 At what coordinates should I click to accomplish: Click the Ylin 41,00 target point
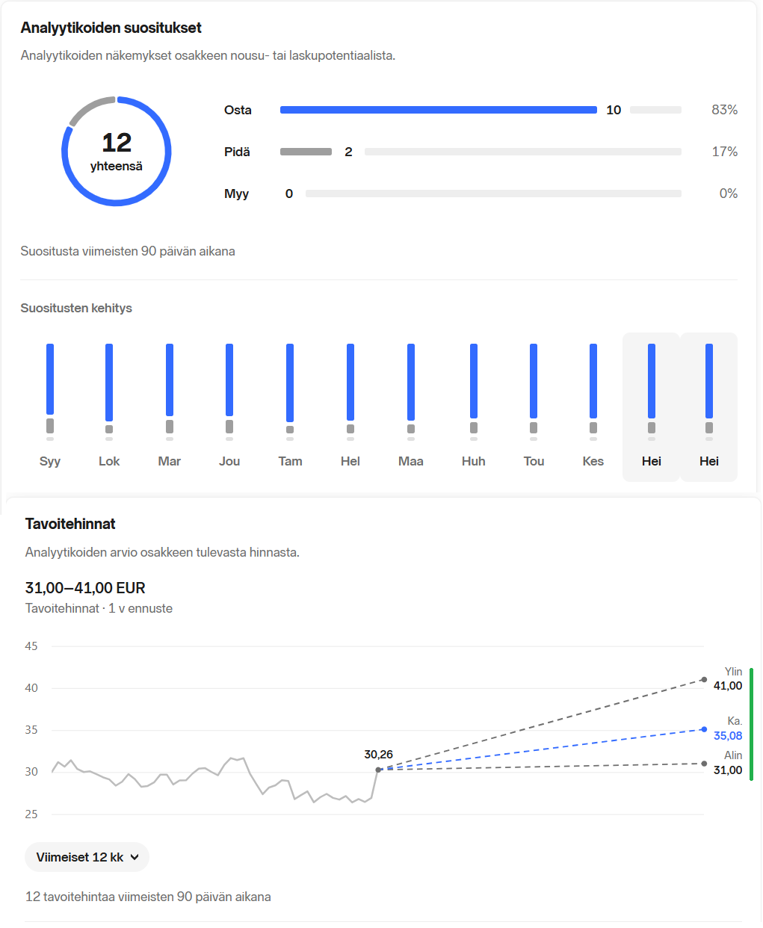point(704,679)
